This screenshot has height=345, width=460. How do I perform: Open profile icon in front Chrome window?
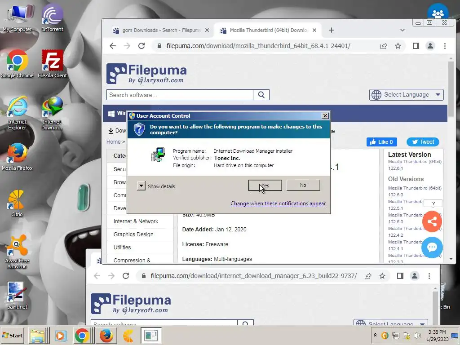click(x=430, y=46)
